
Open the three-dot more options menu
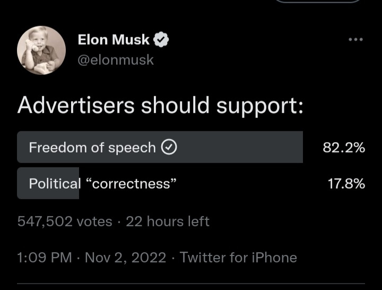355,39
